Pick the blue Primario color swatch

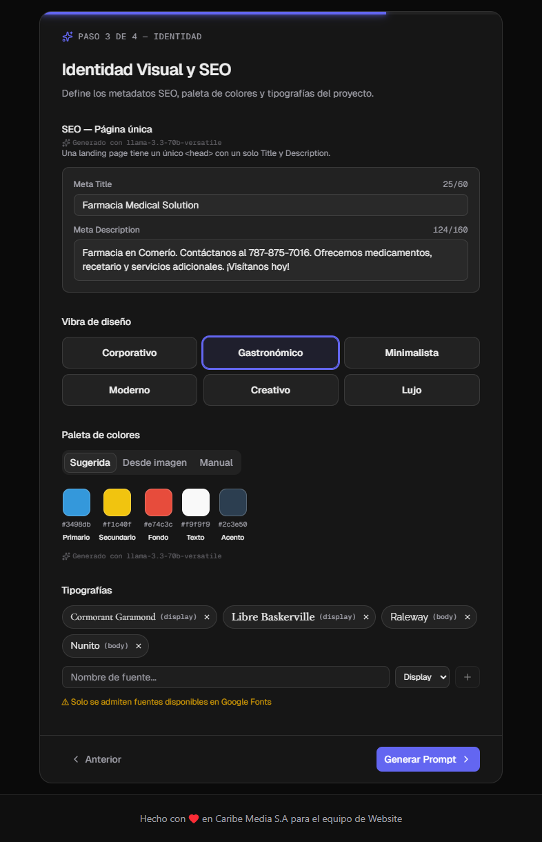(77, 502)
